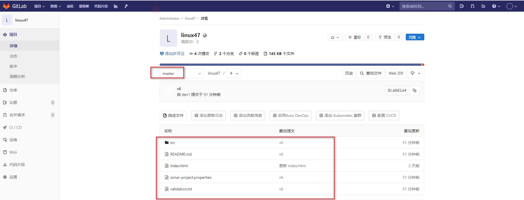Click 添加 Kubernetes 集群 button
524x200 pixels.
[340, 115]
